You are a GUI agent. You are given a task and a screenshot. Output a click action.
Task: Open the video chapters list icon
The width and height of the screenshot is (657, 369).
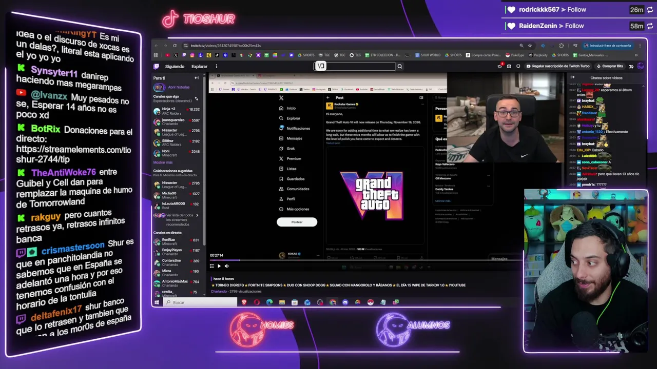tap(212, 266)
